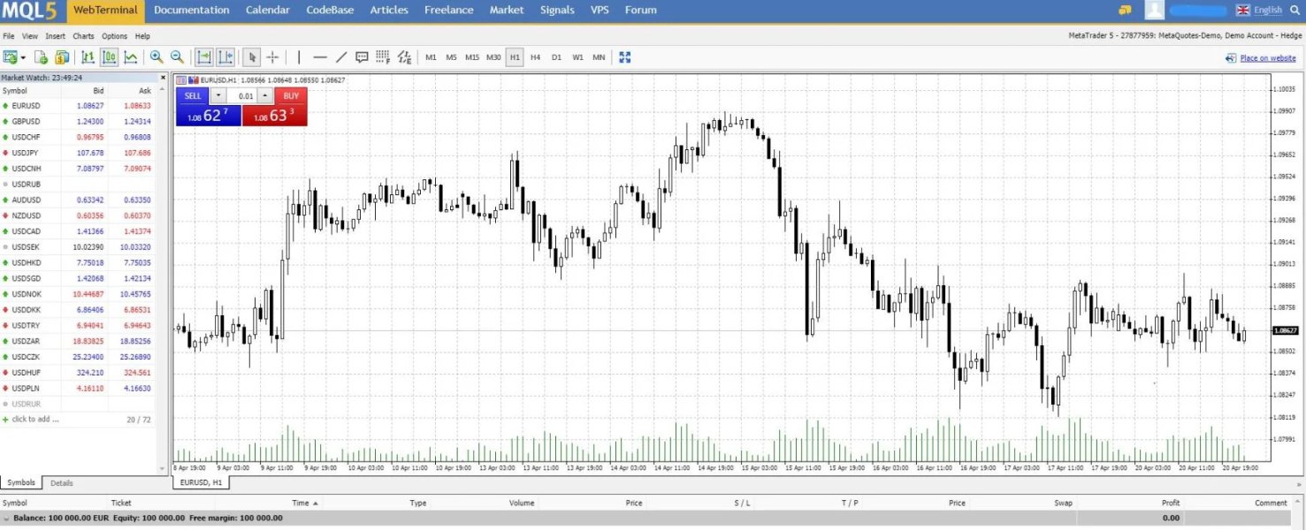1306x530 pixels.
Task: Toggle chart auto scroll icon
Action: pos(204,57)
